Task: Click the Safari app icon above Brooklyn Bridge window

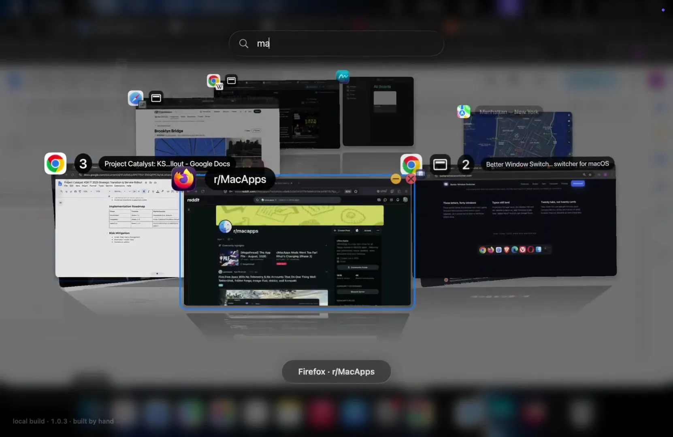Action: point(136,98)
